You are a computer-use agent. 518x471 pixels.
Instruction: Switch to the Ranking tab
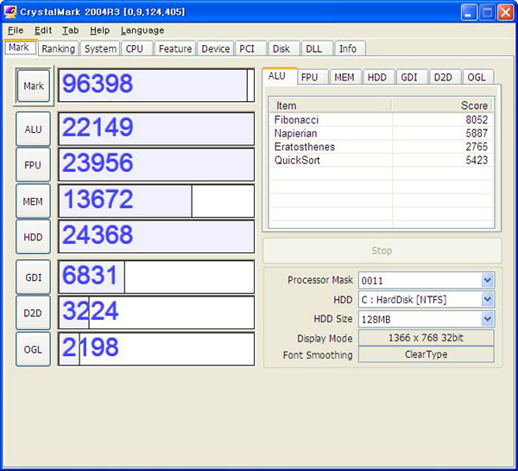pyautogui.click(x=59, y=48)
